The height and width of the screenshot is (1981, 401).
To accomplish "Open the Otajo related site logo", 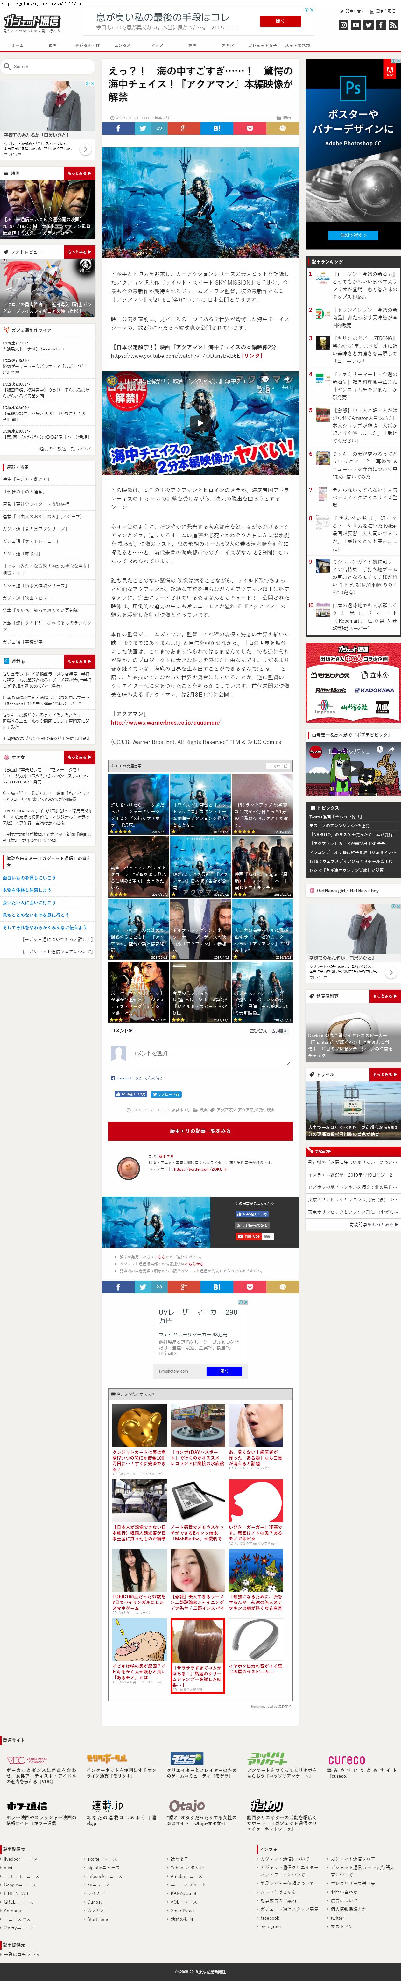I will coord(187,1805).
